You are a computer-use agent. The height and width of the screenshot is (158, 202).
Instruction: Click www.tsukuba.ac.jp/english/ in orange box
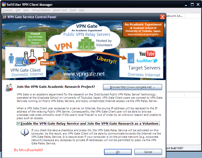pos(143,34)
